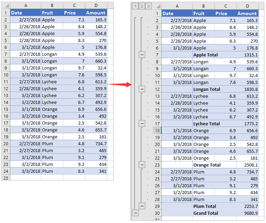
Task: Collapse the Plum Total group
Action: click(x=142, y=206)
